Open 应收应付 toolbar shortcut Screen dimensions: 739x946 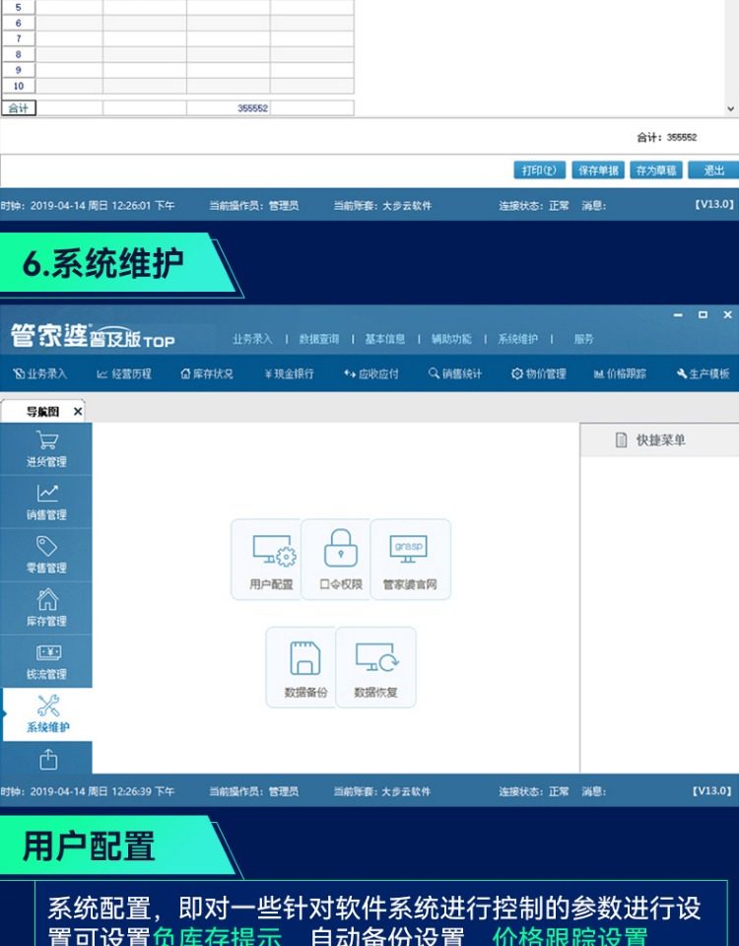tap(371, 374)
